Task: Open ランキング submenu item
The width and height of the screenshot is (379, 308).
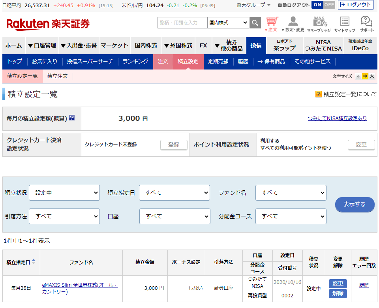Action: (135, 62)
